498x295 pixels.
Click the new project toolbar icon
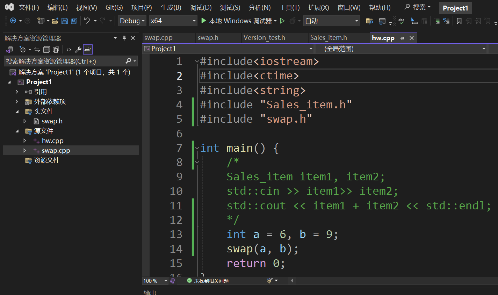(41, 21)
